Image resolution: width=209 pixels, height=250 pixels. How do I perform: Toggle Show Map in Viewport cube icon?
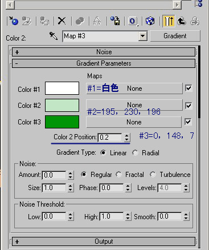[150, 21]
